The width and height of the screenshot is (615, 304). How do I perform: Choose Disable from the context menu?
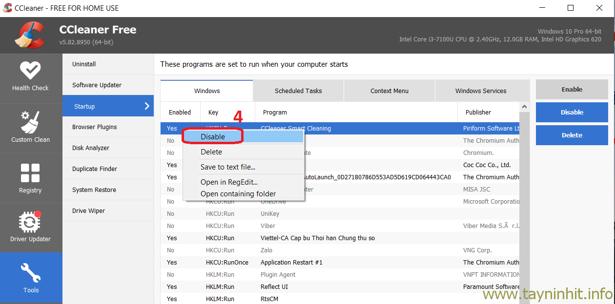(x=213, y=137)
